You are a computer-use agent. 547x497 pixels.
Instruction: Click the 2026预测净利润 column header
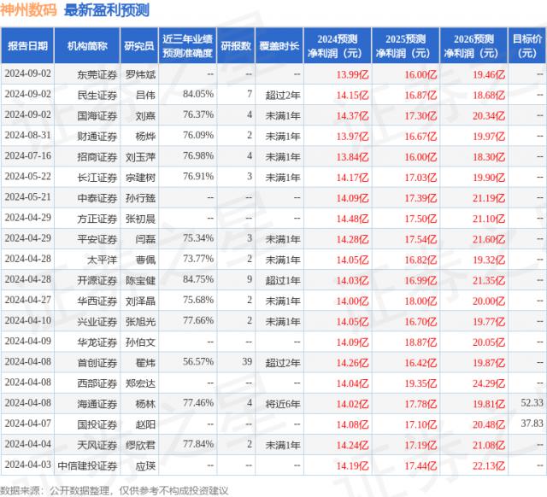pyautogui.click(x=473, y=45)
